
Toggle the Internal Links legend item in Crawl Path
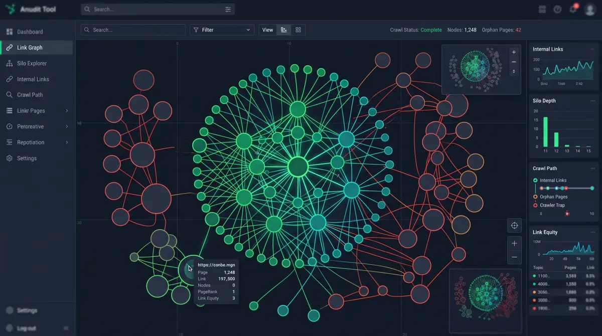point(549,181)
